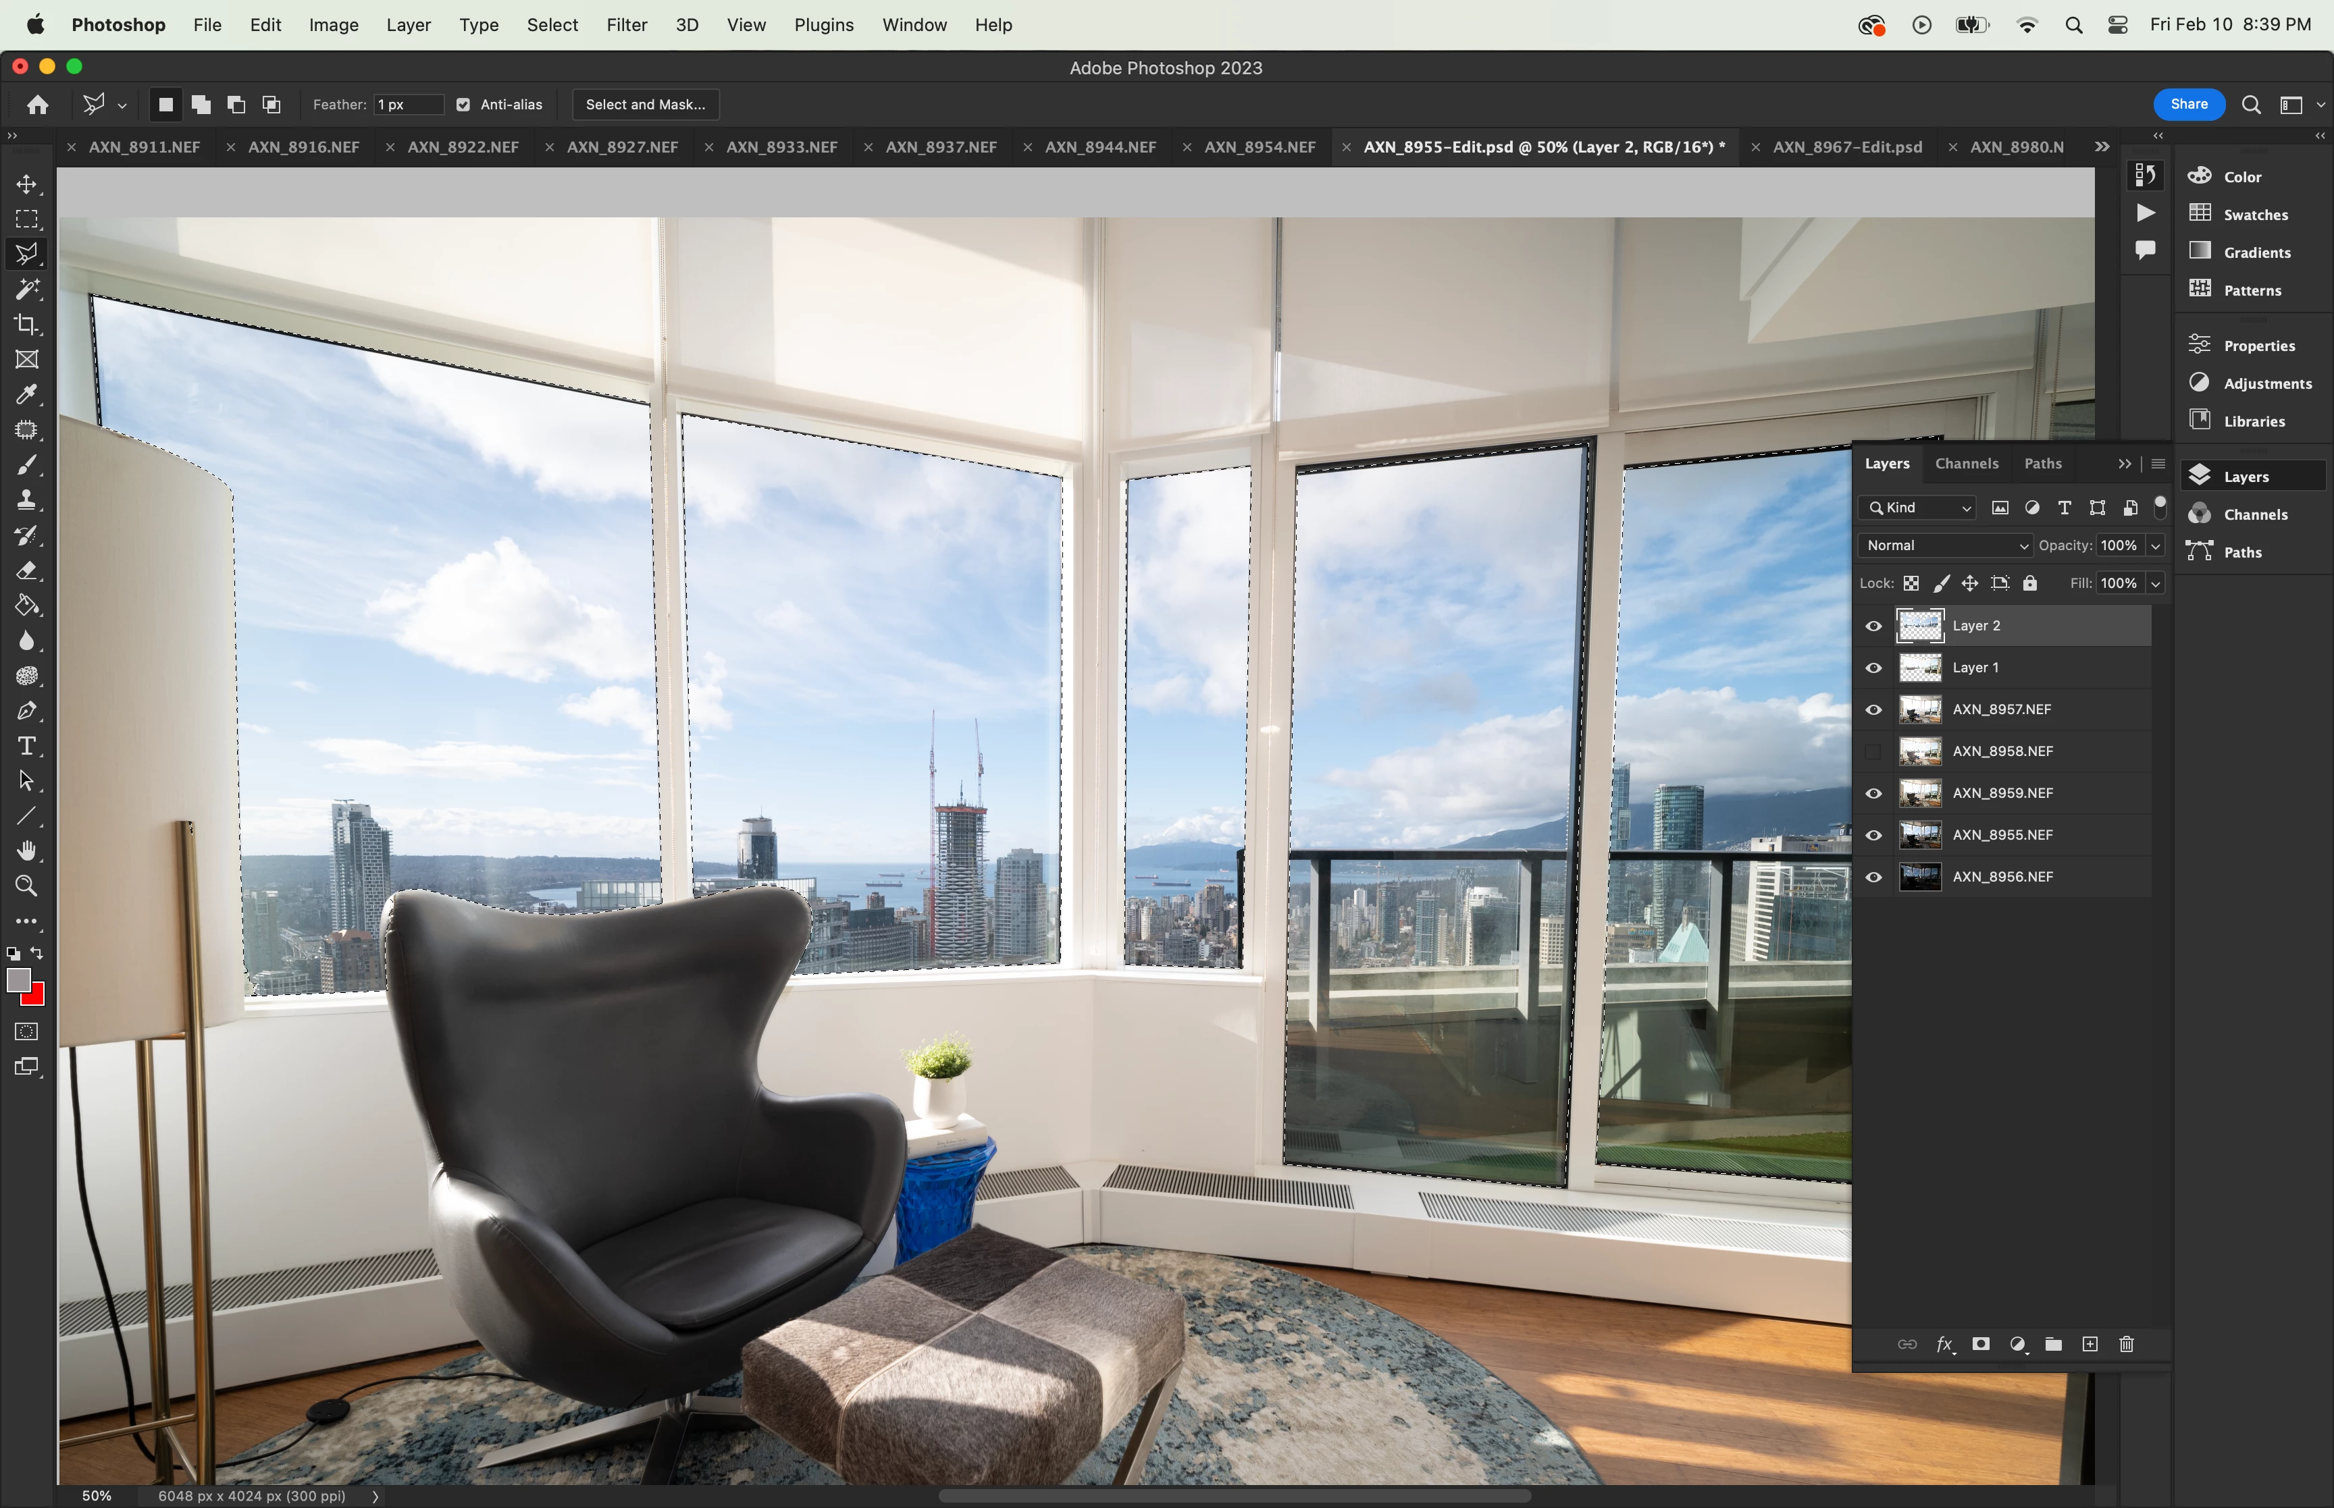Expand the Opacity slider dropdown arrow
This screenshot has width=2334, height=1508.
(x=2155, y=545)
